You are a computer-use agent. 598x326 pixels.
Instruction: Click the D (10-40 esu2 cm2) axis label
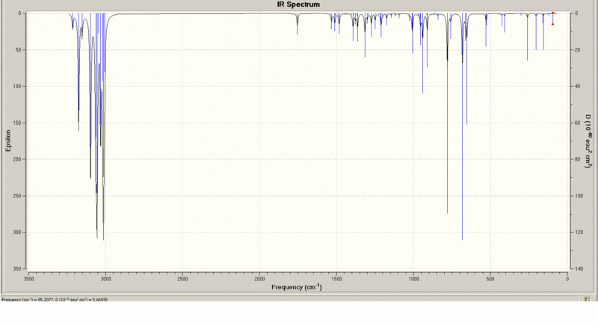[x=588, y=141]
